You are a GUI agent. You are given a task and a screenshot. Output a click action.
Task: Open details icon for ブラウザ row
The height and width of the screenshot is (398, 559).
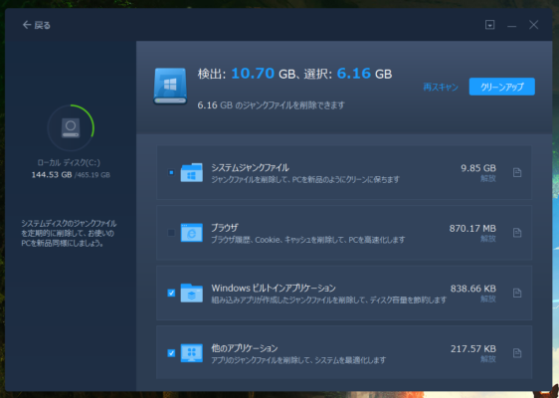(517, 233)
